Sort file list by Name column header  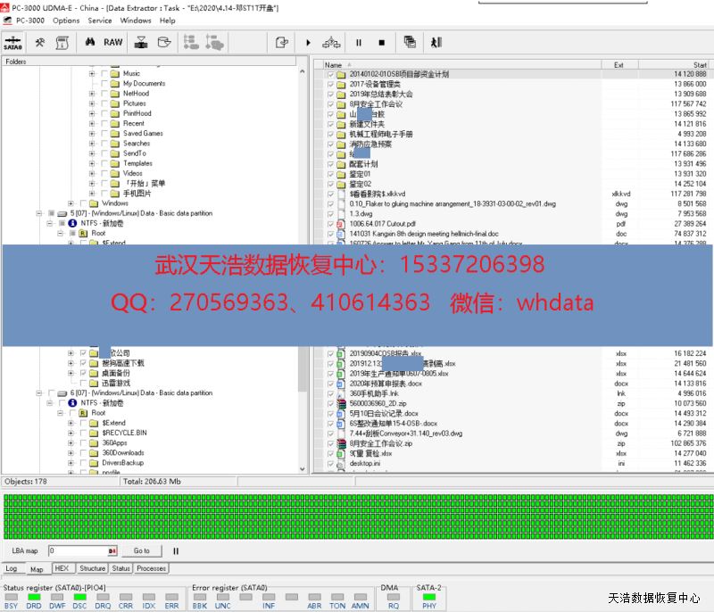[333, 65]
